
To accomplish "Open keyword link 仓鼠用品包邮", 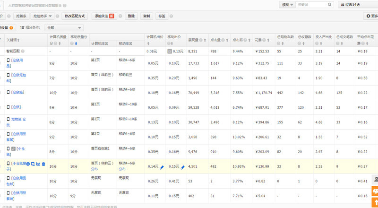I will pos(17,181).
